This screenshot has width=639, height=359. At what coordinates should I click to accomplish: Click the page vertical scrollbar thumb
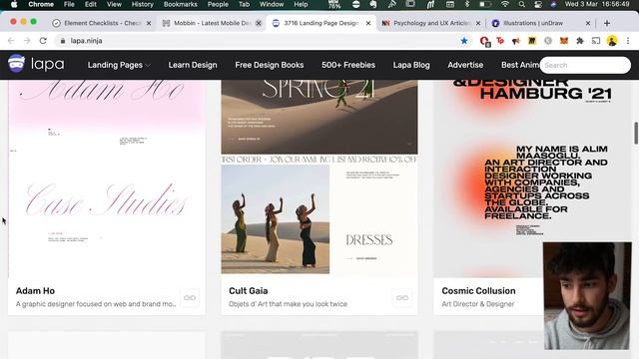coord(636,133)
